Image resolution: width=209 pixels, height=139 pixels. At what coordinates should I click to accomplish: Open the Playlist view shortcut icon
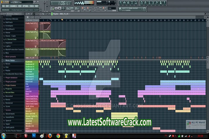(x=120, y=3)
